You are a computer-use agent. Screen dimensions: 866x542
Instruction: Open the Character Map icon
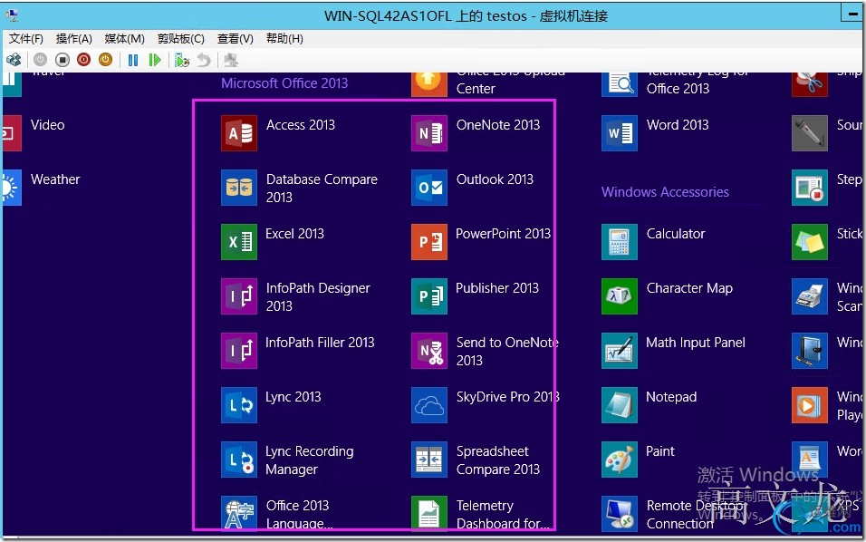pos(620,296)
